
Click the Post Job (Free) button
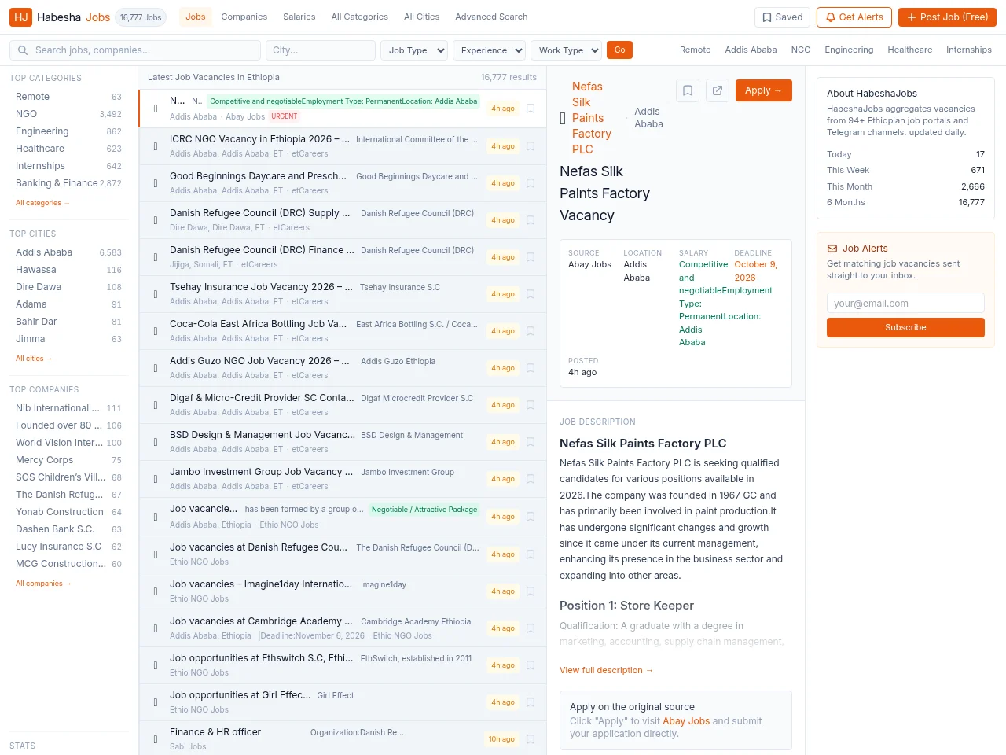[x=947, y=17]
